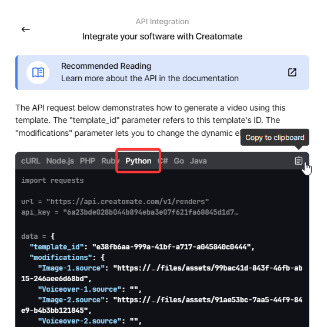Open the Recommended Reading banner
The width and height of the screenshot is (324, 327).
pos(162,72)
